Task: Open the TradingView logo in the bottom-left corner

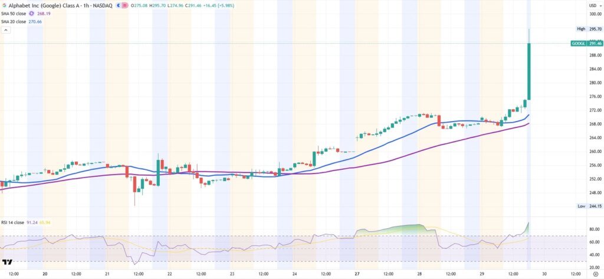Action: click(8, 262)
